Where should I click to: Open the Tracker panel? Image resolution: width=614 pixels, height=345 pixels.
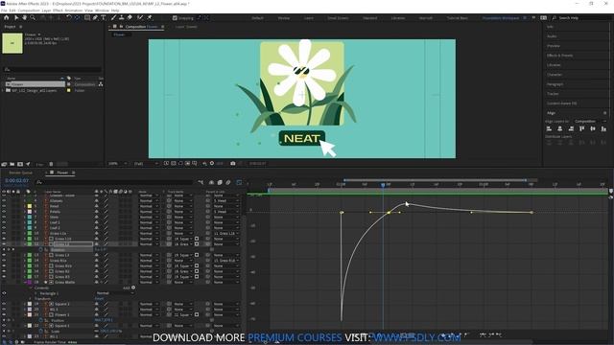pos(553,94)
